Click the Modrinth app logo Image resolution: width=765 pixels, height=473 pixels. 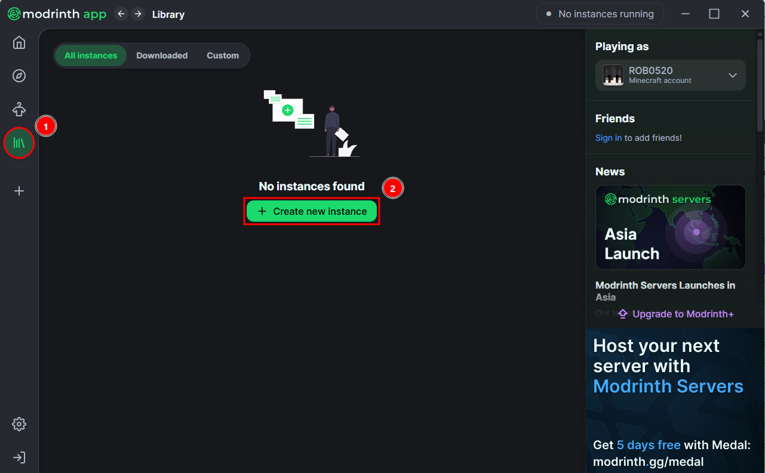(x=57, y=14)
